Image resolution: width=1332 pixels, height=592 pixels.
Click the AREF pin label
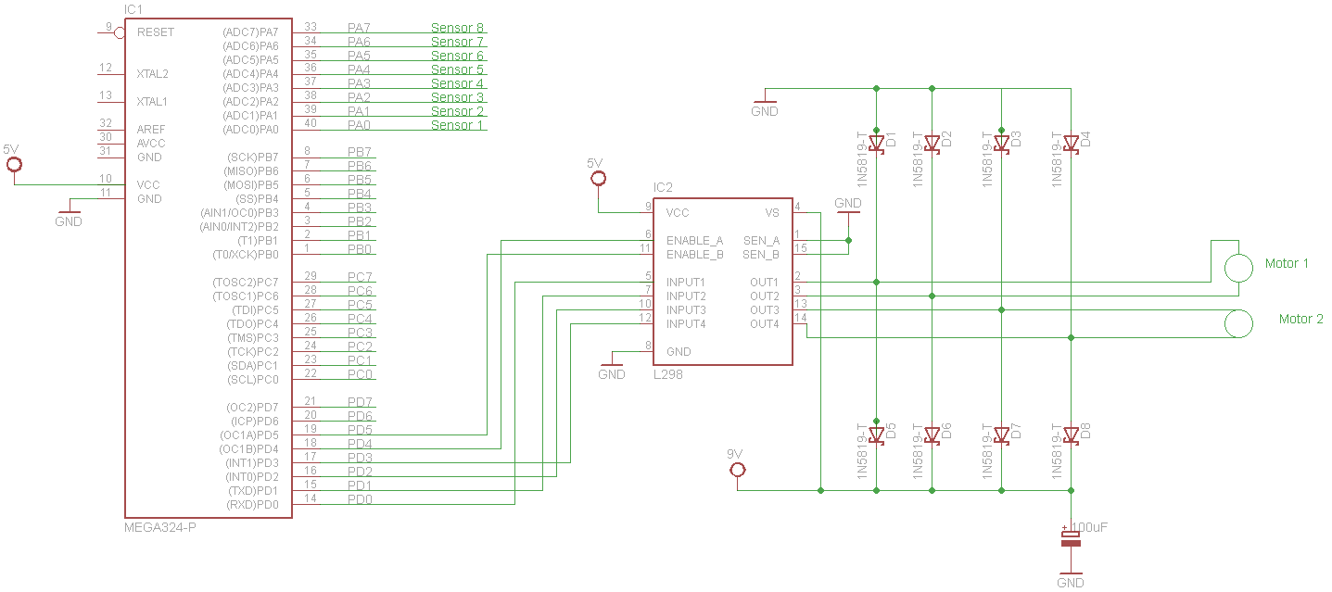[x=152, y=129]
